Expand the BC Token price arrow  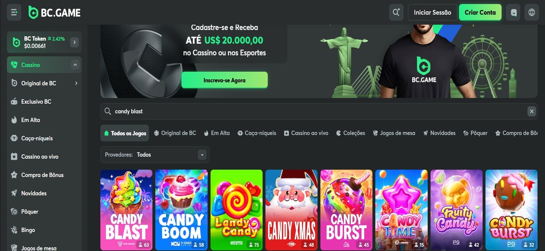click(74, 42)
